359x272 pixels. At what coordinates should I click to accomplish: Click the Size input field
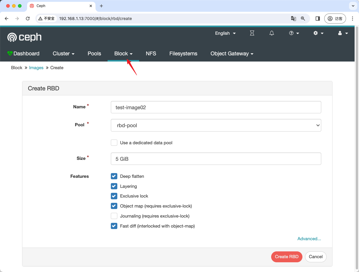pos(216,159)
